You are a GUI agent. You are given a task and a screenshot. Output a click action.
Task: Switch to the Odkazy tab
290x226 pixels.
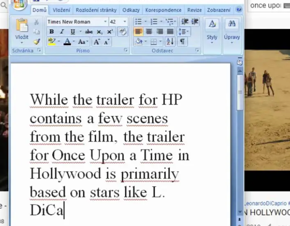click(x=131, y=10)
